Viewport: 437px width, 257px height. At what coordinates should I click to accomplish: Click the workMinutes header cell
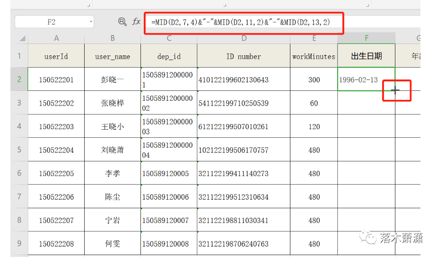click(x=314, y=56)
